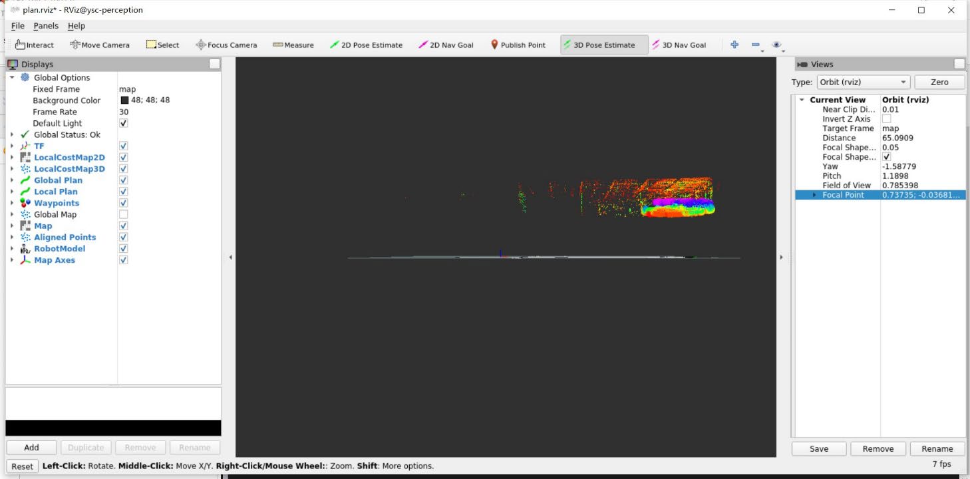The width and height of the screenshot is (970, 479).
Task: Enable the Global Map checkbox
Action: [x=124, y=214]
